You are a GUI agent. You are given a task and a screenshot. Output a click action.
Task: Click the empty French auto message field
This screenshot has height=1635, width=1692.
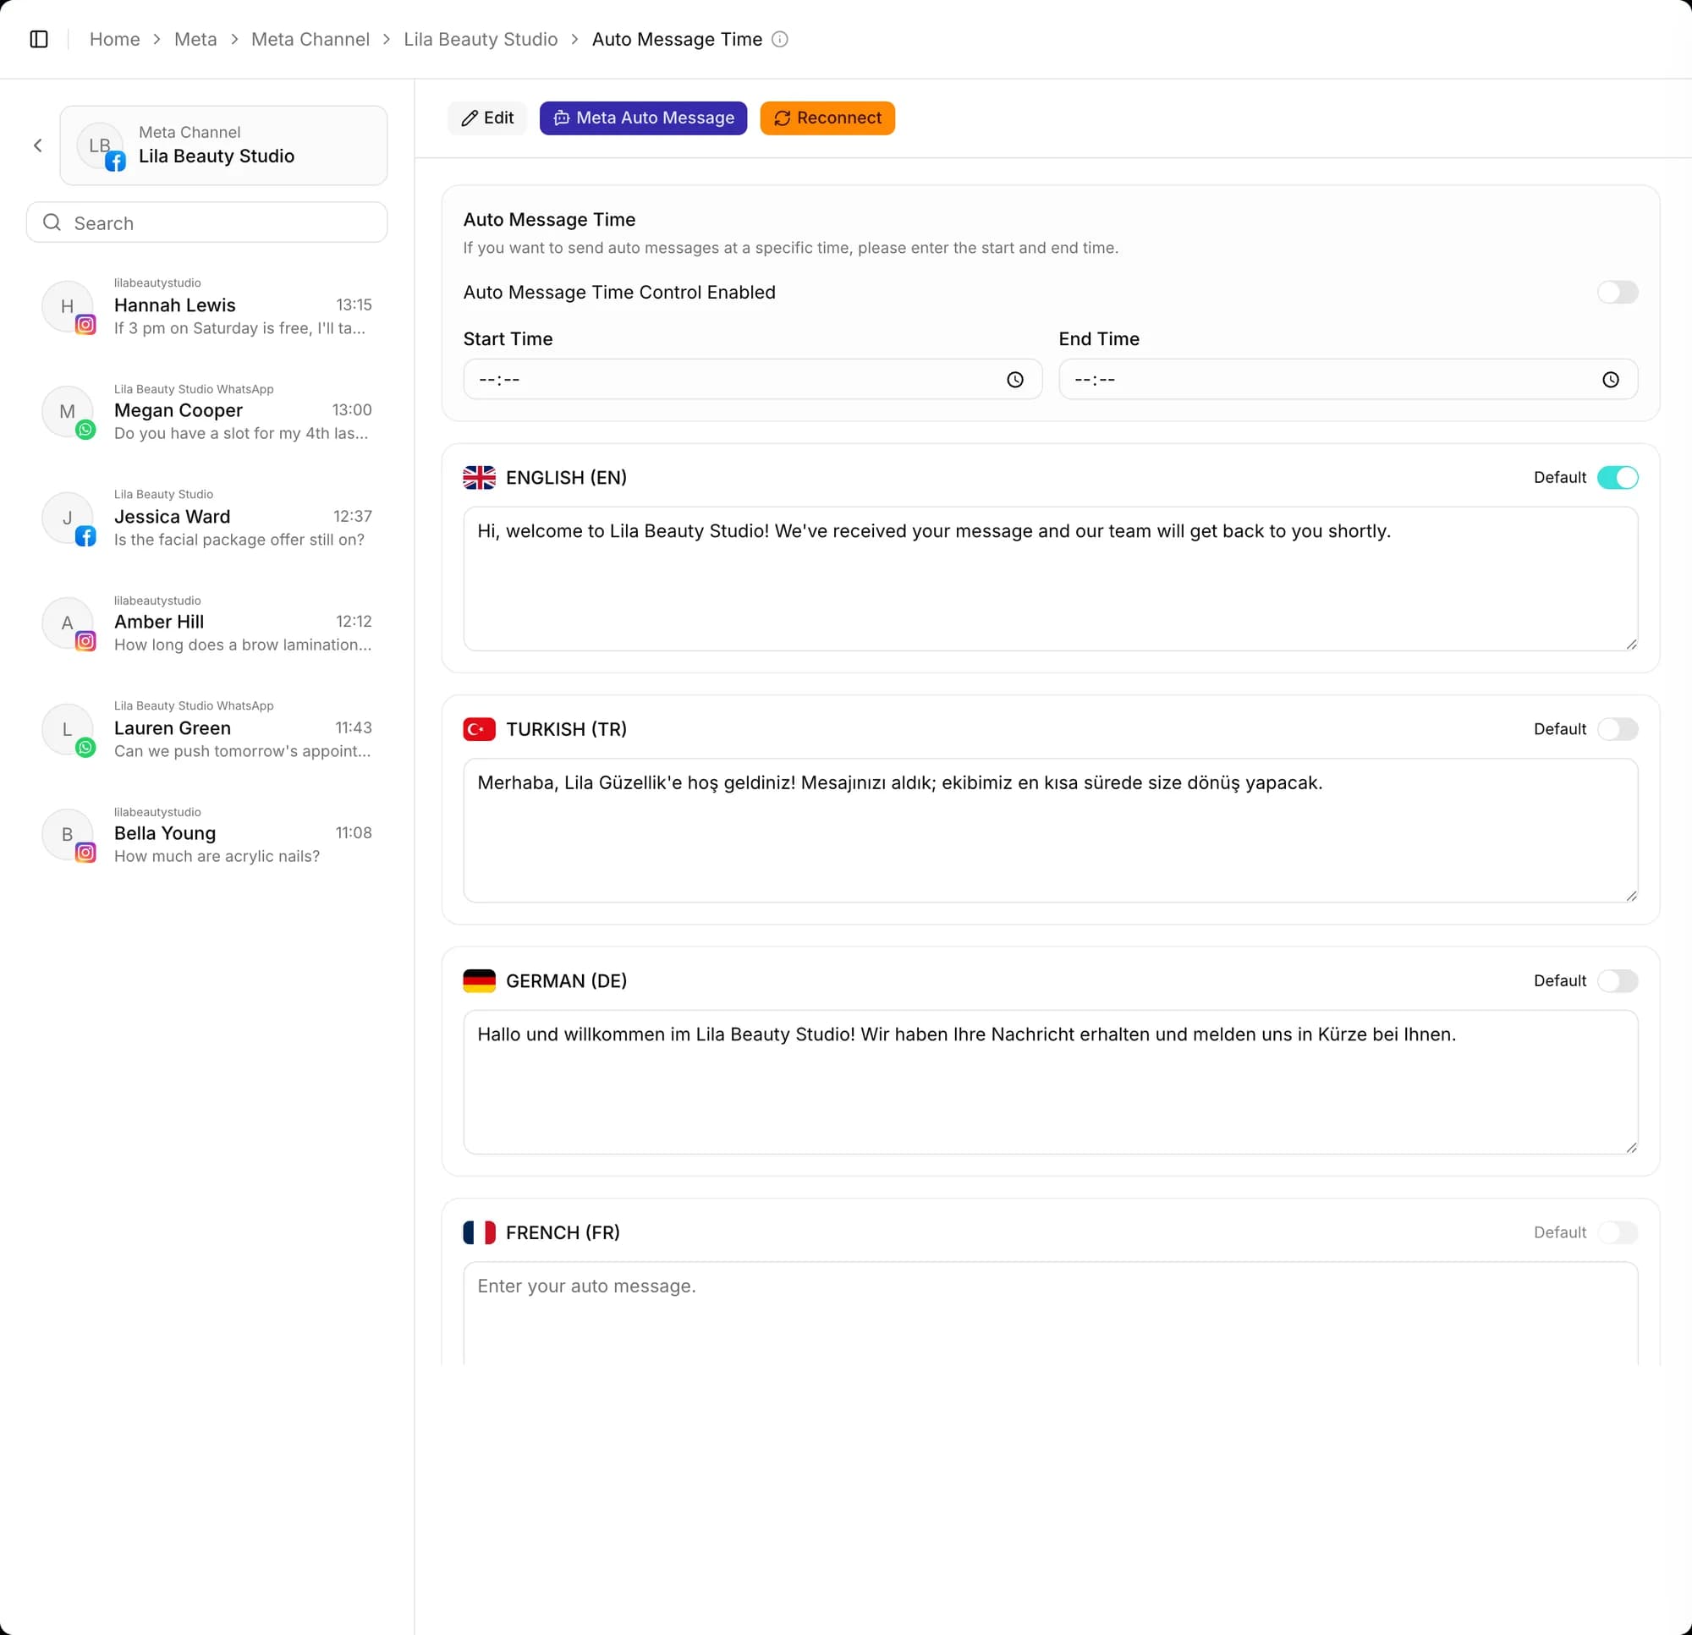(x=1051, y=1314)
